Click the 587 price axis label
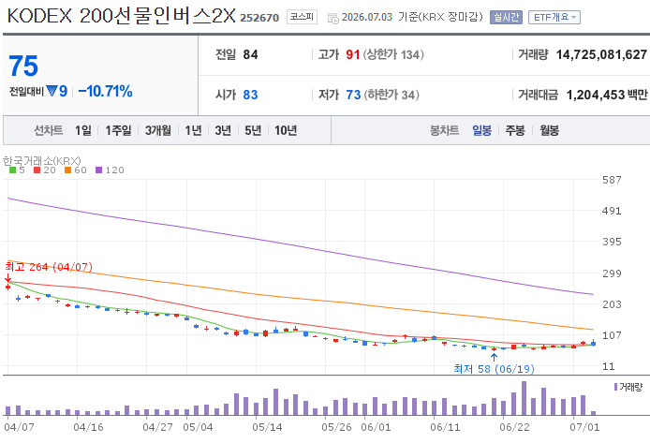This screenshot has width=650, height=443. pyautogui.click(x=612, y=180)
